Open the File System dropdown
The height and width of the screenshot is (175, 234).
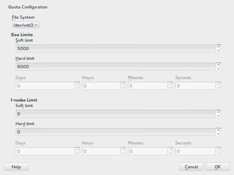point(25,25)
